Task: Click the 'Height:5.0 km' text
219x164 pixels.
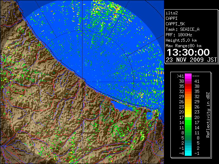Action: 181,40
